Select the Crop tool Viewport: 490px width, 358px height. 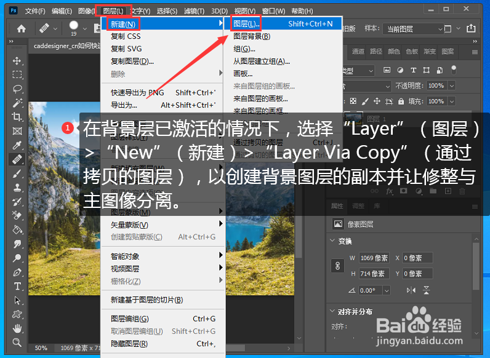17,117
